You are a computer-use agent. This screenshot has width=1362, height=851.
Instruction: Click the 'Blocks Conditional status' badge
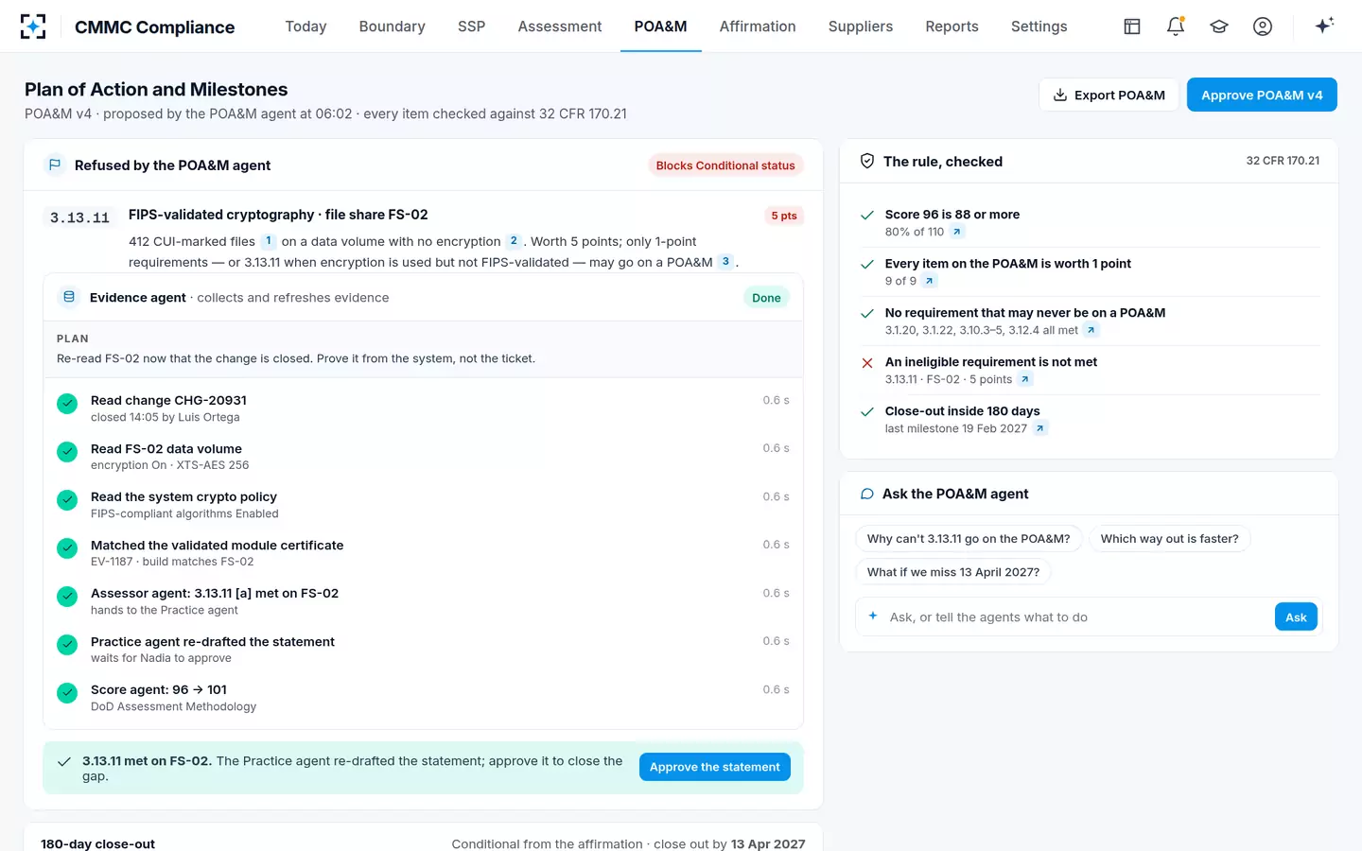pyautogui.click(x=725, y=165)
